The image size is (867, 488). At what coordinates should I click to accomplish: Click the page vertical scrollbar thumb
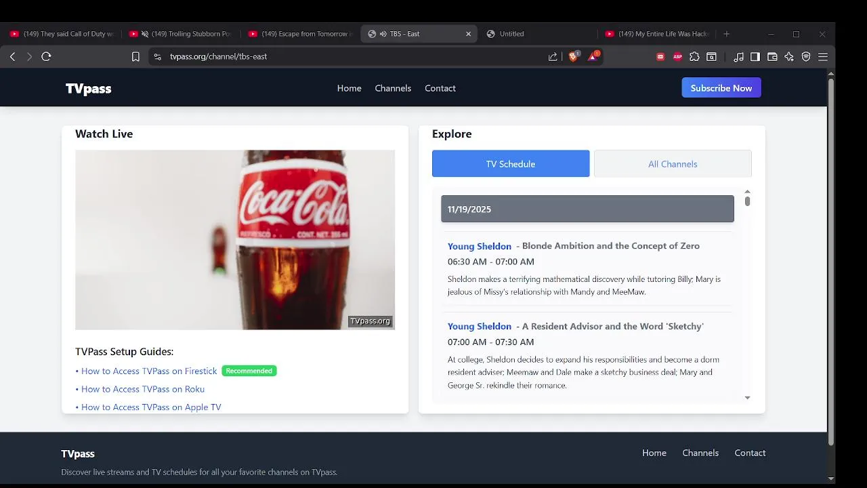(x=831, y=261)
